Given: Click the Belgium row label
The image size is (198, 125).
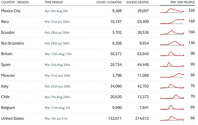Looking at the screenshot, I should pos(8,108).
